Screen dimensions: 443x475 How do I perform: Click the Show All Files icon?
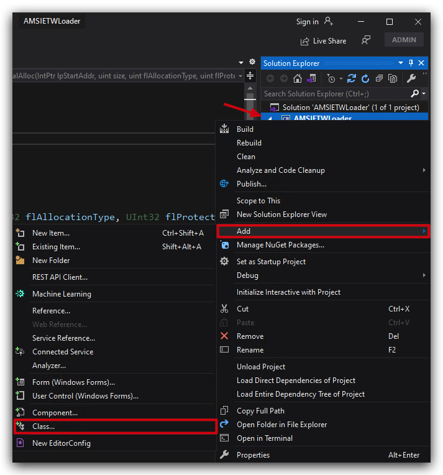[393, 79]
